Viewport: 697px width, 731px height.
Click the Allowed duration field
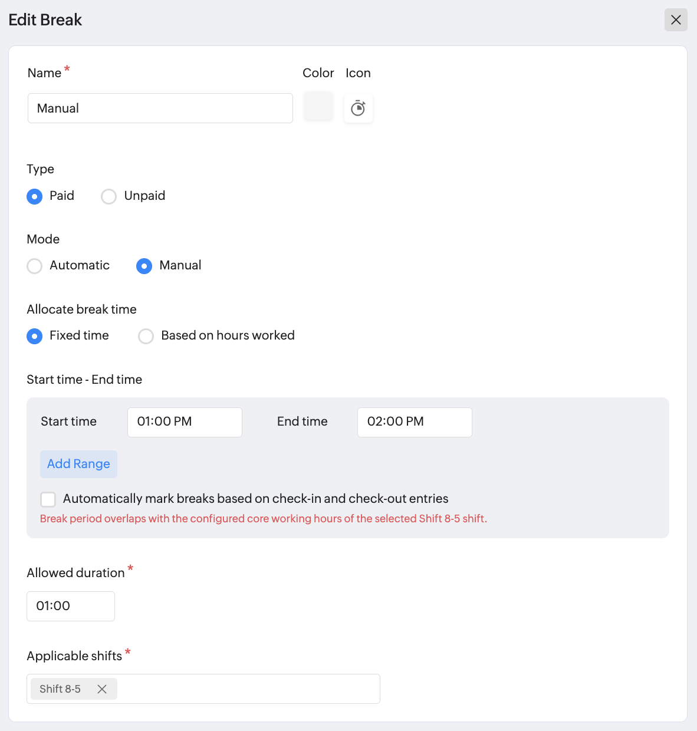point(71,606)
